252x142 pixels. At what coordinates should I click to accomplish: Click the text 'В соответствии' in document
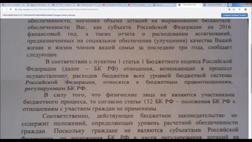click(67, 62)
